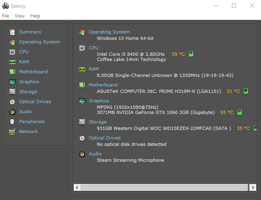Click the Motherboard icon in sidebar

12,72
